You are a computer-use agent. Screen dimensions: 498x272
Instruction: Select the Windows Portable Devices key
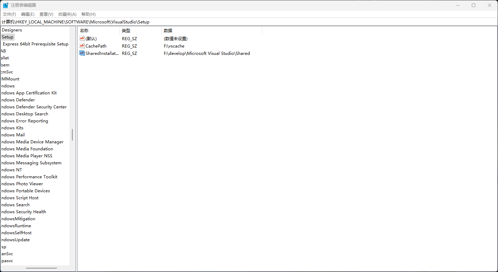click(x=25, y=191)
